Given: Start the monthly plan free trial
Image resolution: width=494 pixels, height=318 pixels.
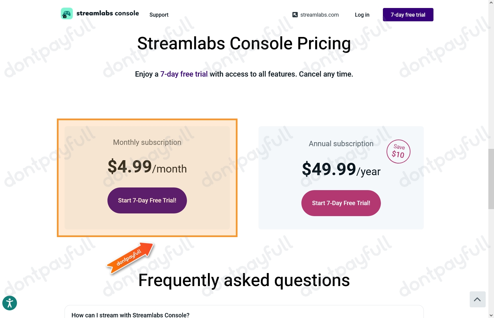Looking at the screenshot, I should pyautogui.click(x=147, y=200).
